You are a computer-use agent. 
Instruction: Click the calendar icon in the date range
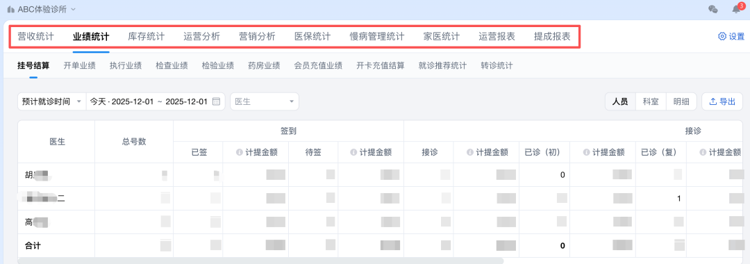(216, 101)
